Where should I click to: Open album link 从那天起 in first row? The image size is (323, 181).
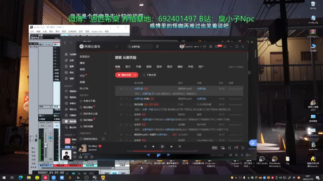click(x=201, y=88)
